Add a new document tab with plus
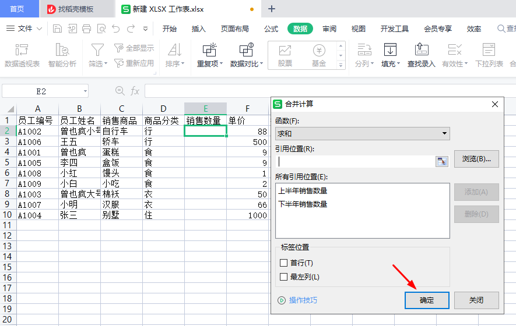 [x=272, y=9]
